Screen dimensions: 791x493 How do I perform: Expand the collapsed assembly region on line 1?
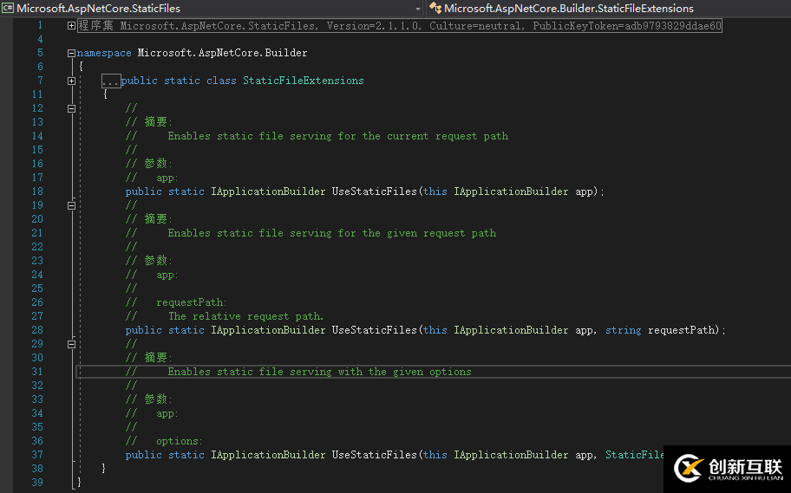pos(71,26)
